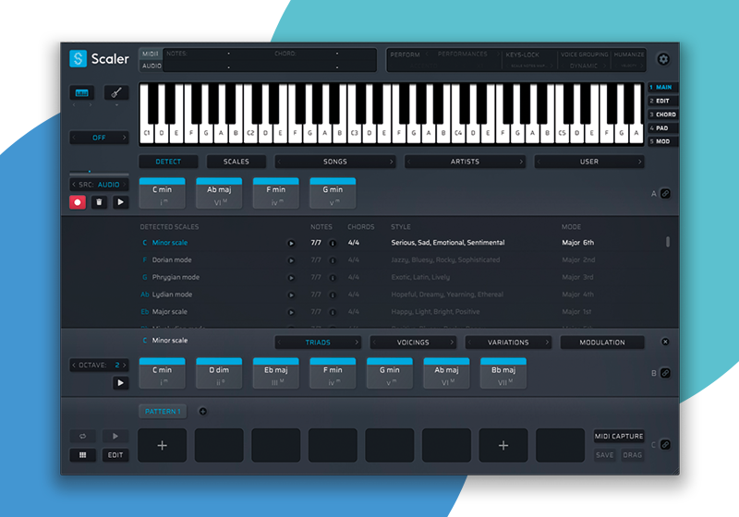Toggle the loop button in pattern section

83,437
